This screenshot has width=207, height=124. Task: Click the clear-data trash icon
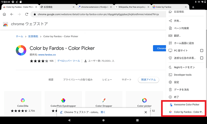coord(170,89)
